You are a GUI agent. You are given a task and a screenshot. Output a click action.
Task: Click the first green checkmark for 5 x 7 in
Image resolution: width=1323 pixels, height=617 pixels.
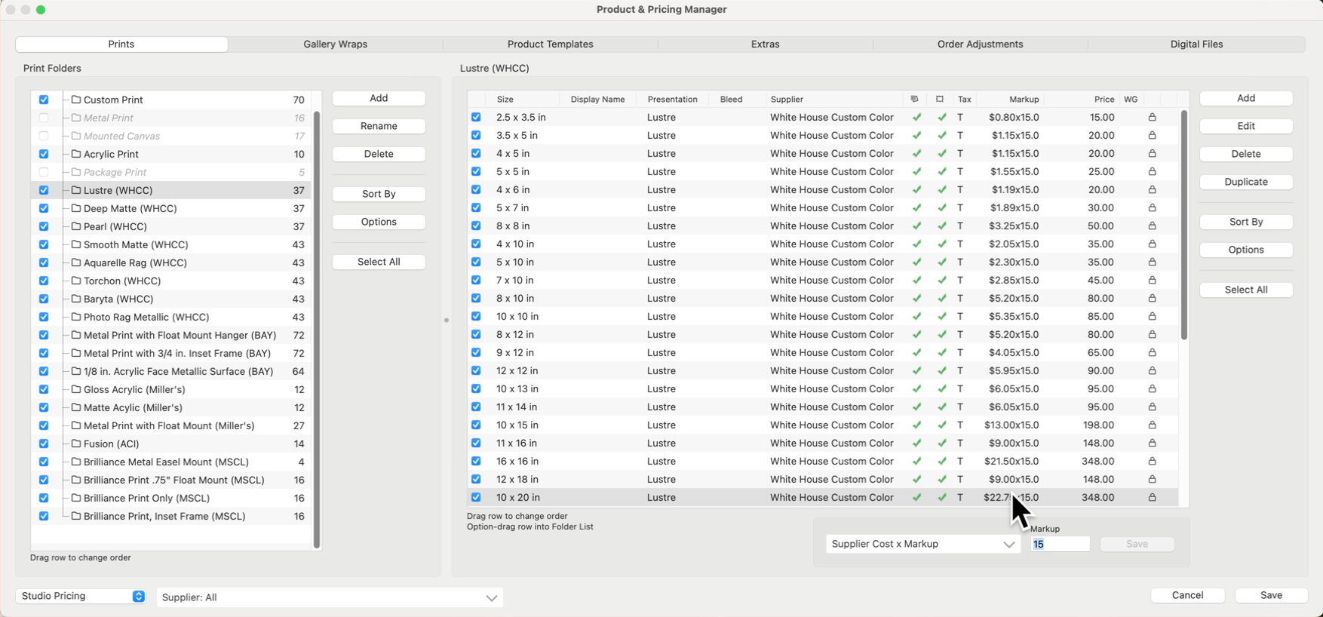(x=916, y=208)
